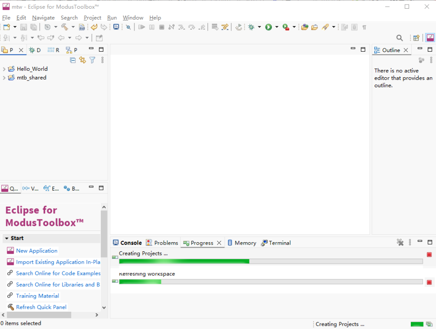Cancel the Refreshing workspace operation
Screen dimensions: 436x329
tap(429, 282)
